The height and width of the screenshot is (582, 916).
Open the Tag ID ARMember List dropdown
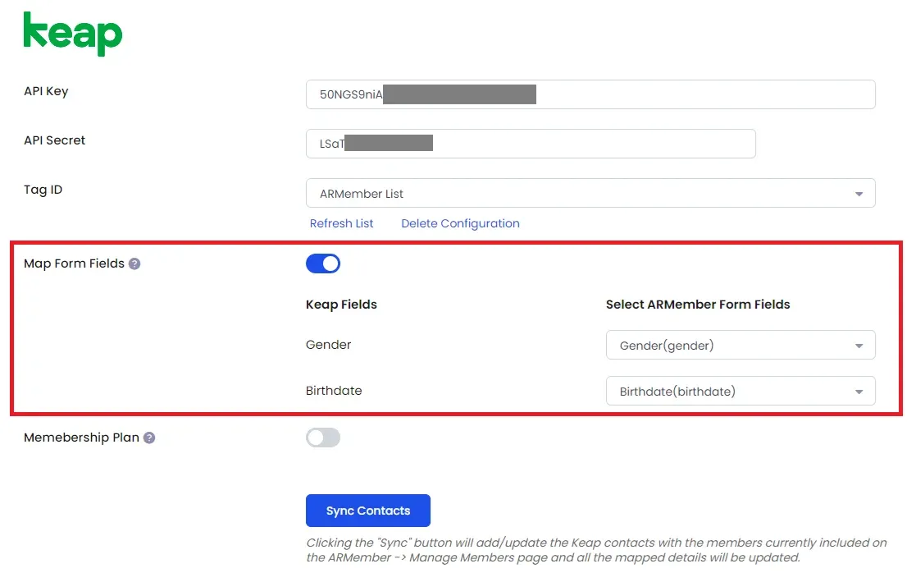click(590, 193)
